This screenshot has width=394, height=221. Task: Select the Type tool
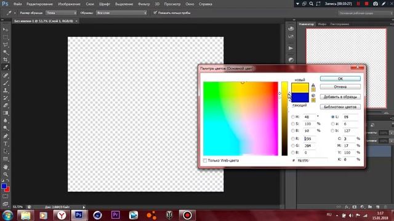point(6,144)
